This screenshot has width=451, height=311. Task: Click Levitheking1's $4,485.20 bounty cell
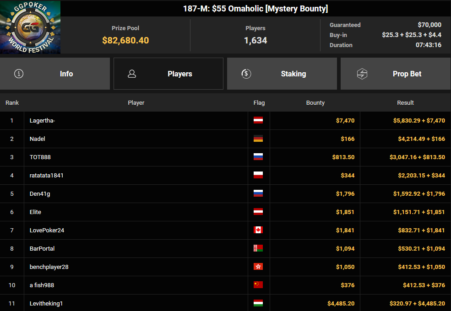[x=315, y=303]
